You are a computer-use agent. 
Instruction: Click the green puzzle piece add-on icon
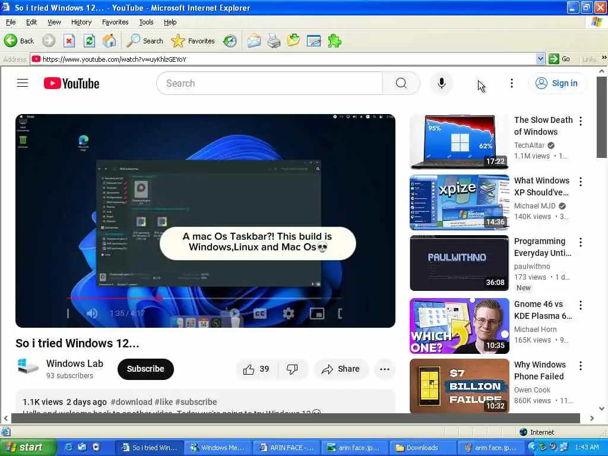click(x=334, y=41)
